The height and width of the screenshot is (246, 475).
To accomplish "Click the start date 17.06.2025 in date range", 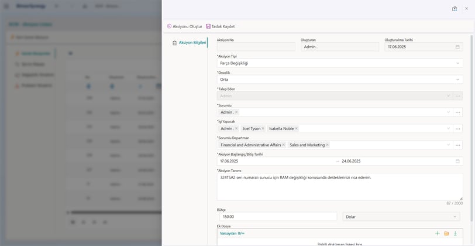I will 229,161.
